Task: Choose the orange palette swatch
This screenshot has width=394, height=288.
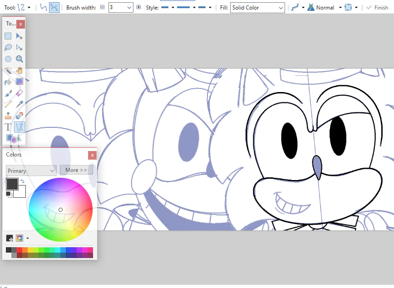Action: (25, 250)
